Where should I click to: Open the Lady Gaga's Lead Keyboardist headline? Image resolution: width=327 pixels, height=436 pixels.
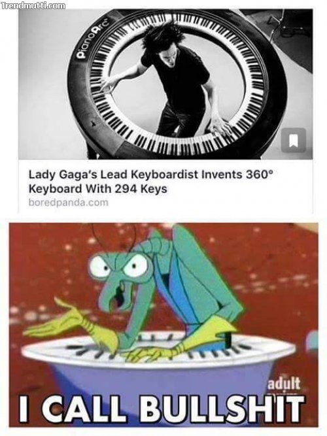click(150, 182)
